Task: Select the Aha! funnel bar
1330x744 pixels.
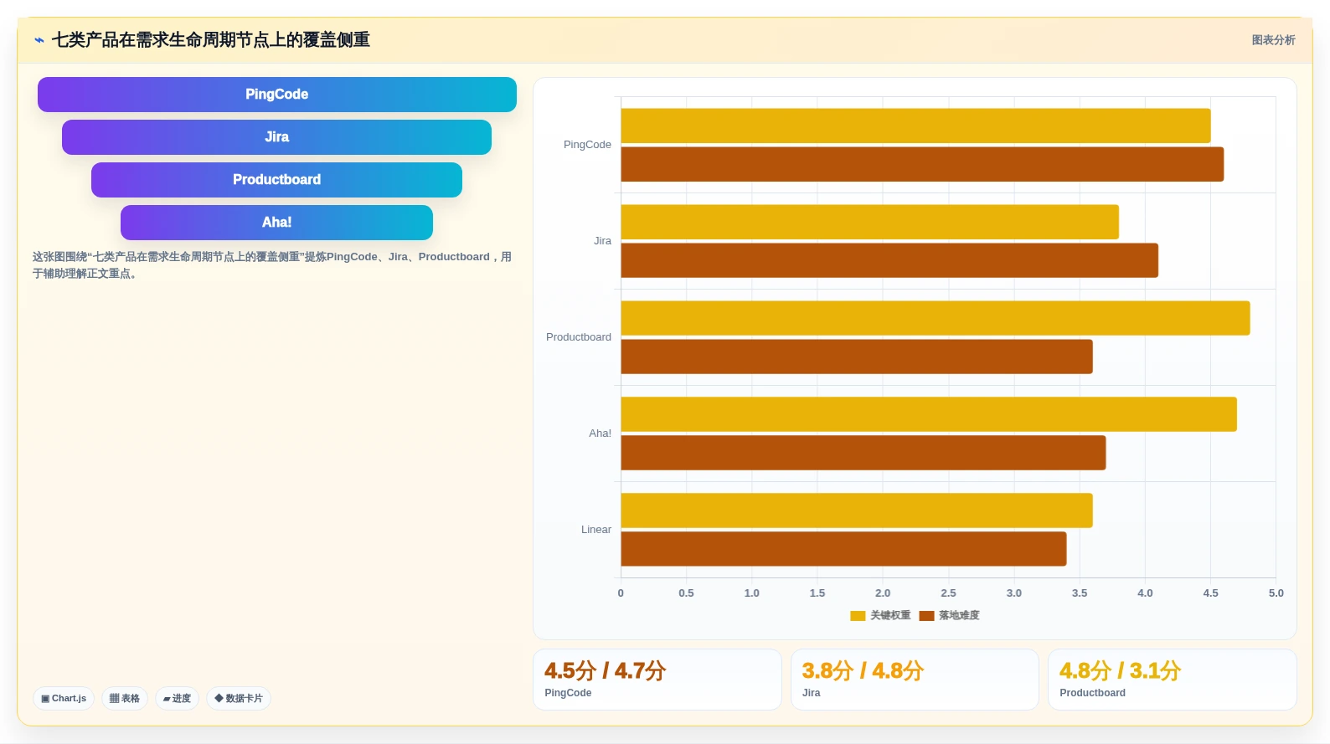Action: pyautogui.click(x=276, y=223)
